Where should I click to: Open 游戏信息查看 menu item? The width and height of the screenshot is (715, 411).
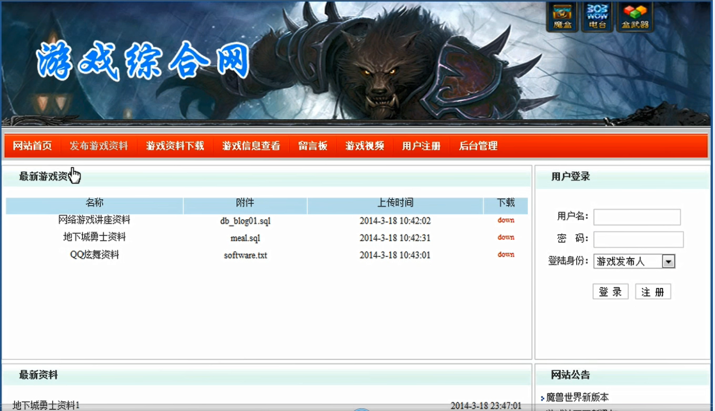click(x=251, y=146)
